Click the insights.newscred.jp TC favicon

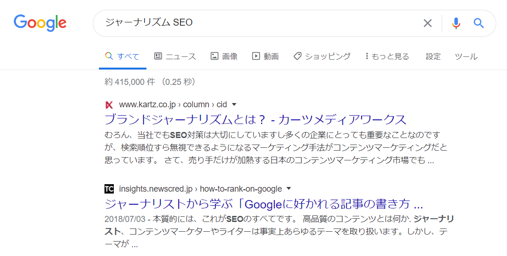click(109, 189)
